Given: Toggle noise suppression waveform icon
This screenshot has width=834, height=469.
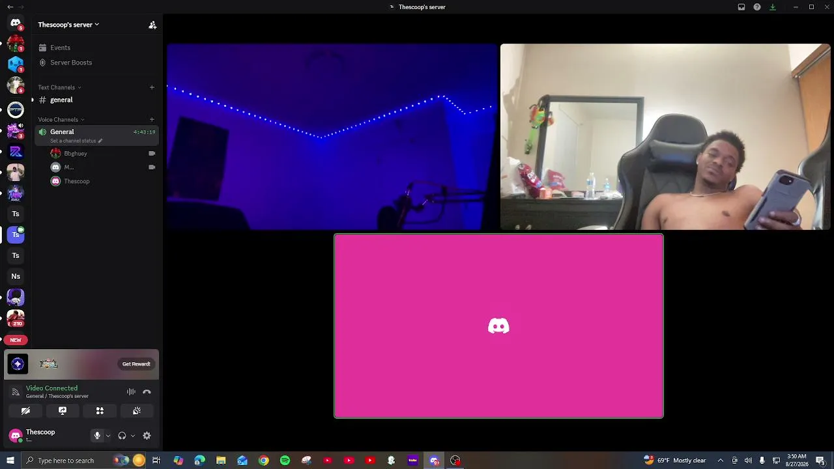Looking at the screenshot, I should [131, 391].
